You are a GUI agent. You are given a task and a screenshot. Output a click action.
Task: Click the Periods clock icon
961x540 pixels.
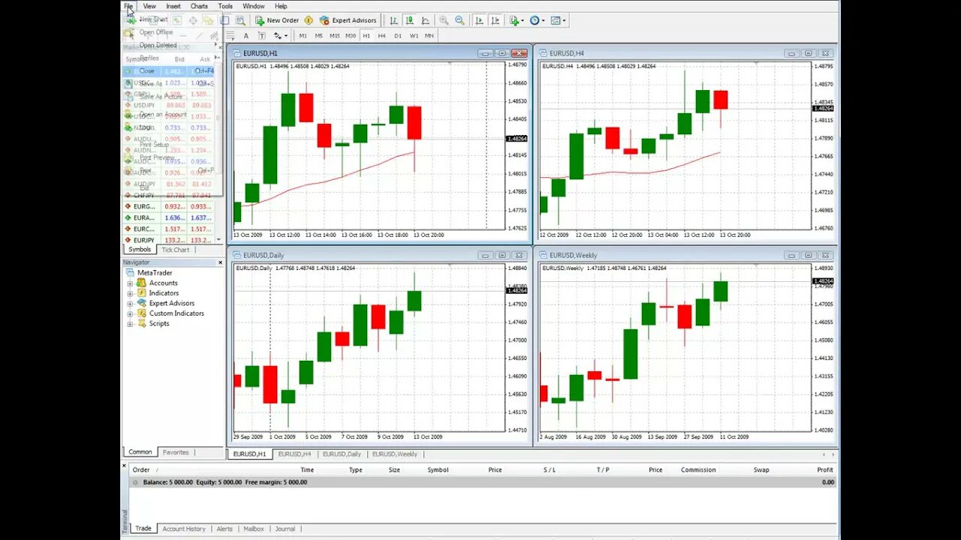535,20
